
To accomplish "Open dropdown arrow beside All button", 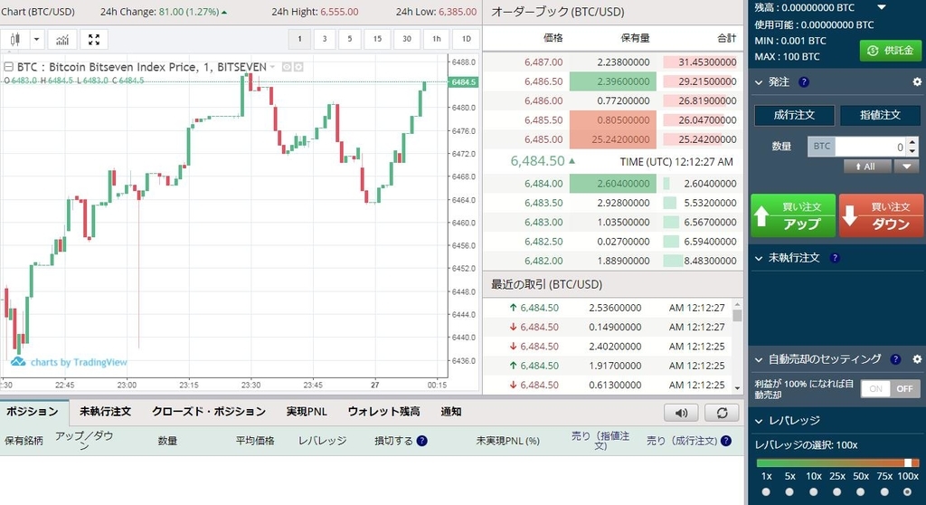I will pos(906,167).
